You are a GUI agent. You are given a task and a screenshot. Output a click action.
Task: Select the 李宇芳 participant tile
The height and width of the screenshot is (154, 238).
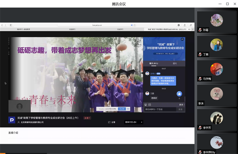click(217, 120)
